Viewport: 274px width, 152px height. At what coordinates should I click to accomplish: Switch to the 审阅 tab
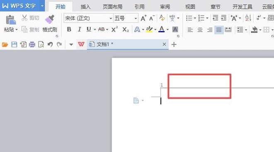coord(165,7)
